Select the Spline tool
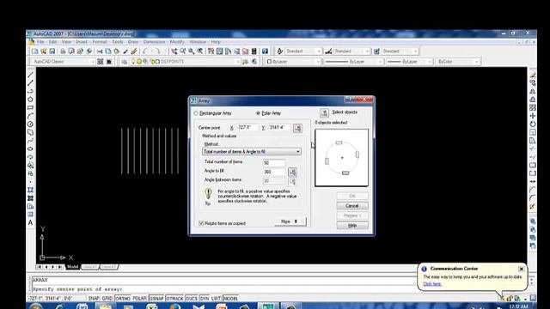550x309 pixels. [x=31, y=141]
